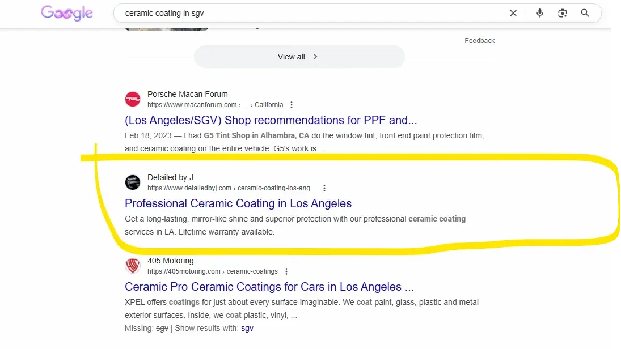Open '(Los Angeles/SGV) Shop recommendations for PPF and...' result
This screenshot has width=621, height=349.
tap(271, 120)
